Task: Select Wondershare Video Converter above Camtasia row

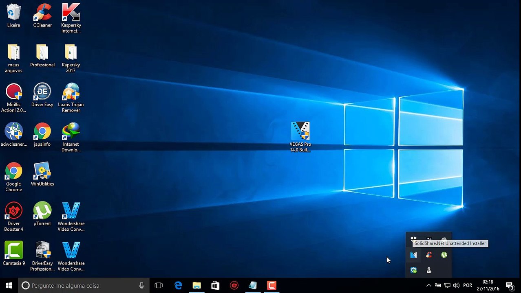Action: pyautogui.click(x=71, y=217)
